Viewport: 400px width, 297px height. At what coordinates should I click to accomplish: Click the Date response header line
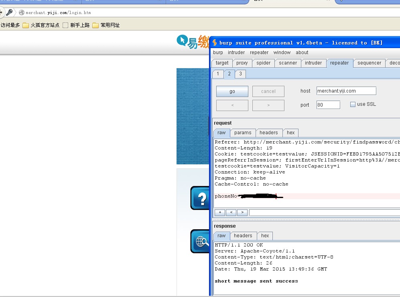pyautogui.click(x=271, y=269)
